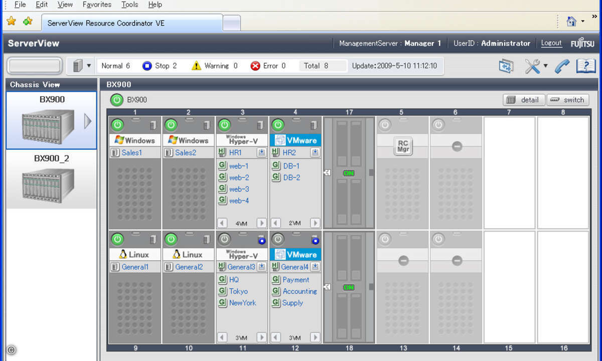Image resolution: width=602 pixels, height=361 pixels.
Task: Select the ServerView Resource Coordinator VE tab
Action: (132, 23)
